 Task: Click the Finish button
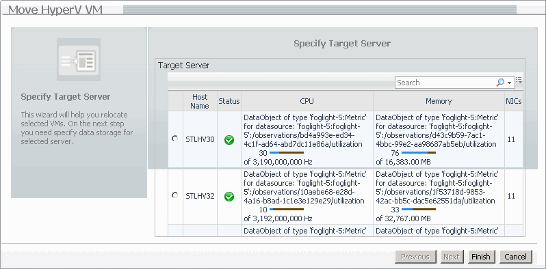pyautogui.click(x=481, y=257)
